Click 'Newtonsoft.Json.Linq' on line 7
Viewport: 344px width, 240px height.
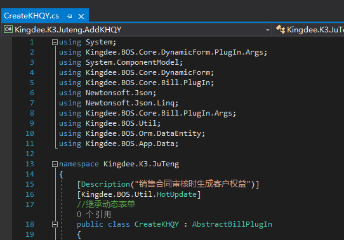130,103
